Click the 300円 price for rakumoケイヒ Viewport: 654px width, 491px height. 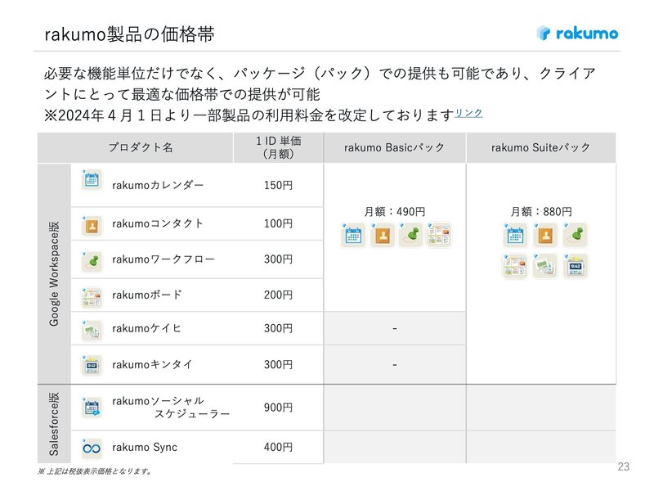click(278, 329)
